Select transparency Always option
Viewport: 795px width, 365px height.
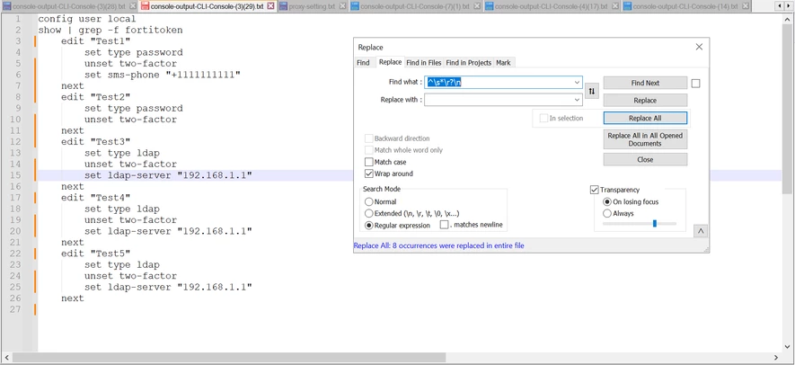pos(607,213)
